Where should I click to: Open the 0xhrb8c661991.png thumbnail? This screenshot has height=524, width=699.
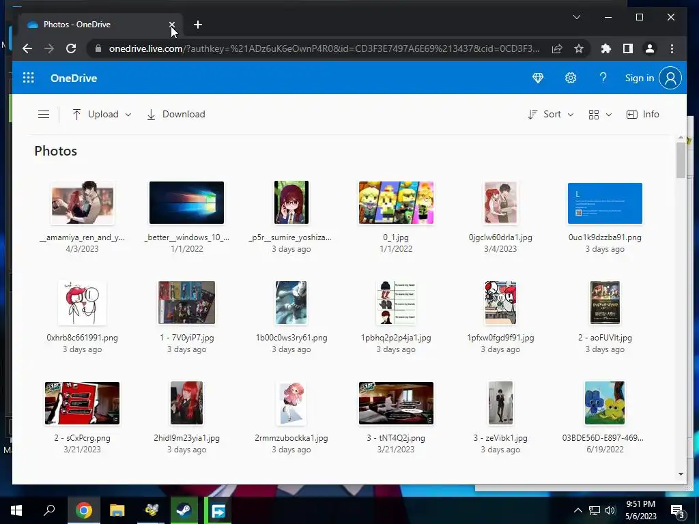(83, 303)
